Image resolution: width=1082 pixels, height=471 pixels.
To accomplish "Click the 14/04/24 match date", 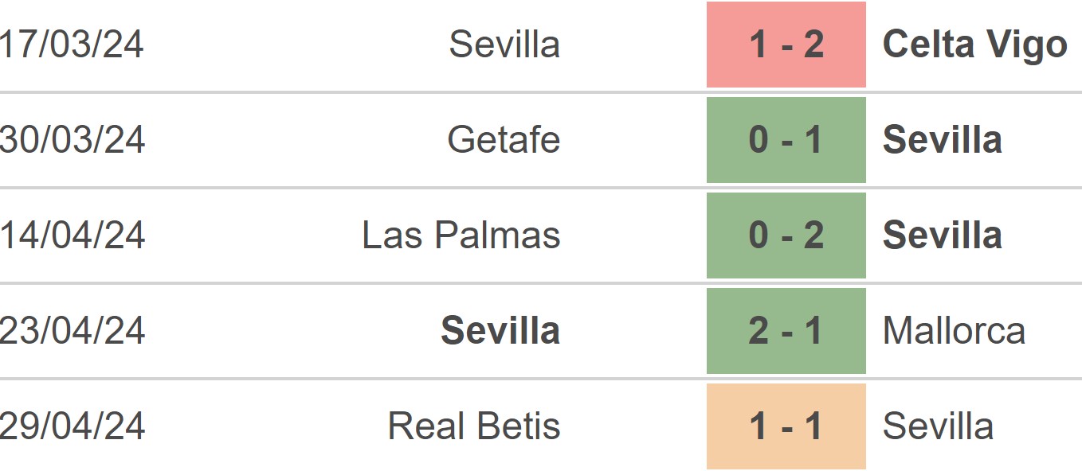I will point(72,235).
